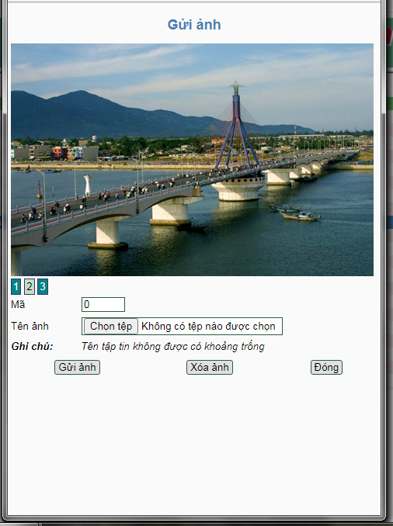This screenshot has height=526, width=393.
Task: Focus the Mã input field
Action: pyautogui.click(x=103, y=304)
